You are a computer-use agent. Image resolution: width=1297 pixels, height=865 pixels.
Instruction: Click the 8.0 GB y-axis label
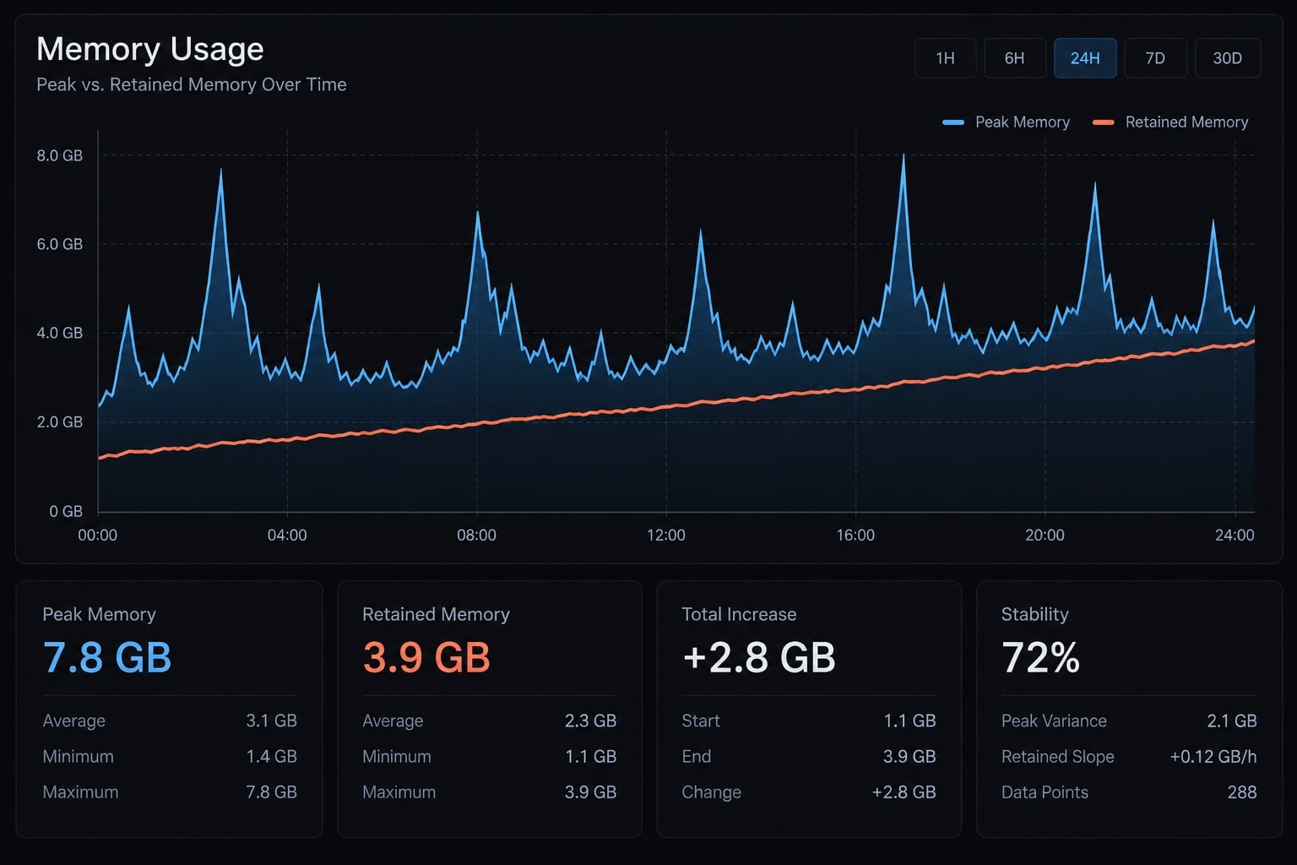[59, 155]
